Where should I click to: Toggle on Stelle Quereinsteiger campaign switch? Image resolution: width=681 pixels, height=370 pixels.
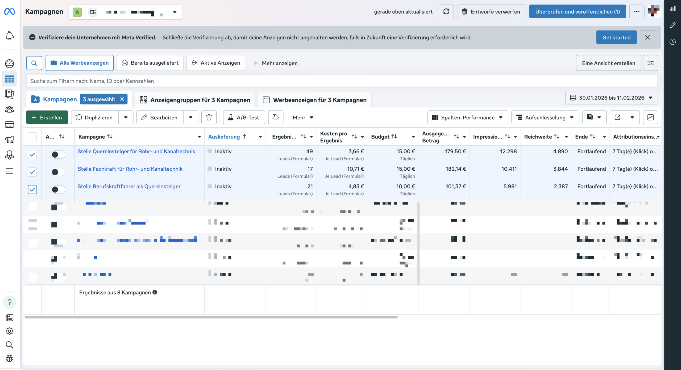[x=58, y=154]
